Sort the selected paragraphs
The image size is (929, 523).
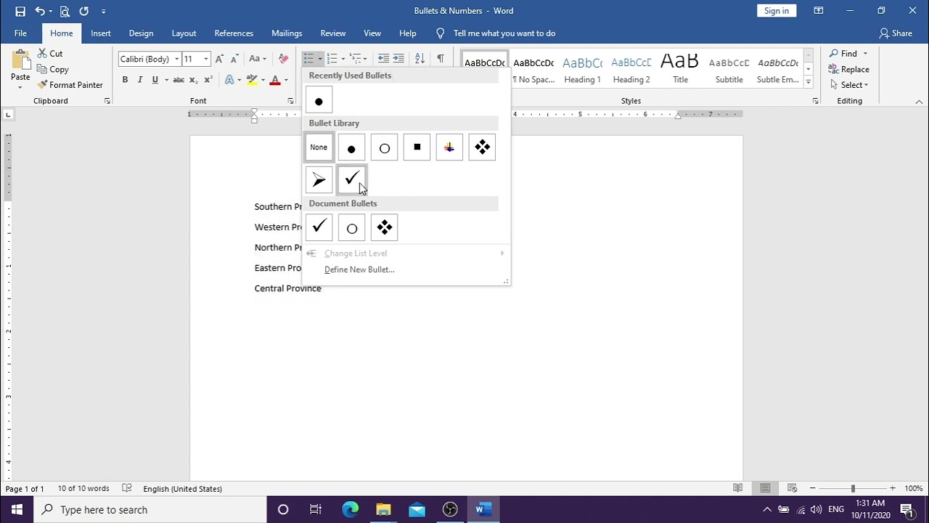420,59
